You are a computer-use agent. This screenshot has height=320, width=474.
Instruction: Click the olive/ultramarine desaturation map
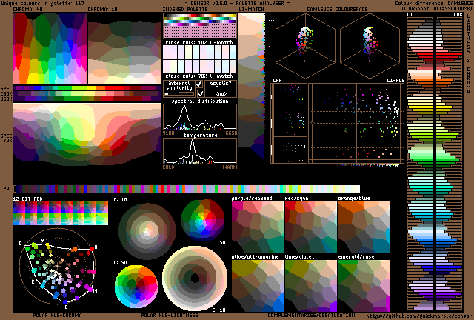click(258, 286)
